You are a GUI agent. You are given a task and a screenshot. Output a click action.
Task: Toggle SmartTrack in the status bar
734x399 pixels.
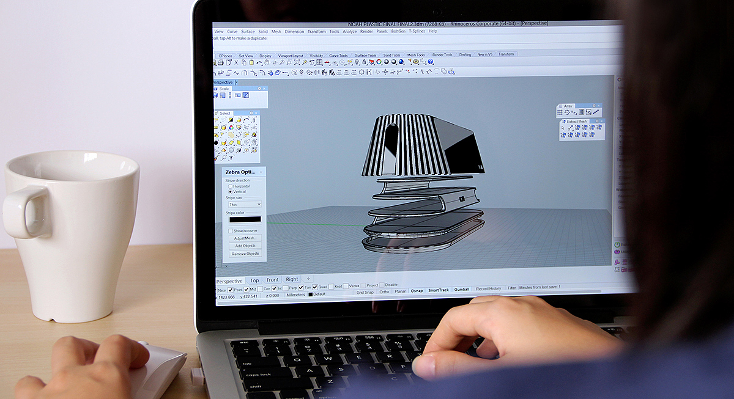(x=439, y=290)
